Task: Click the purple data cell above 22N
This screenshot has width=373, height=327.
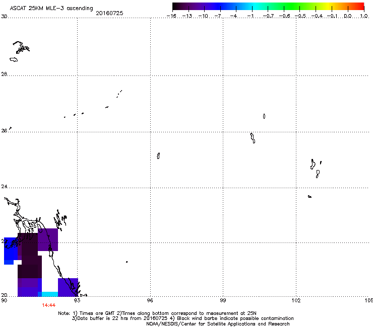Action: click(x=48, y=239)
